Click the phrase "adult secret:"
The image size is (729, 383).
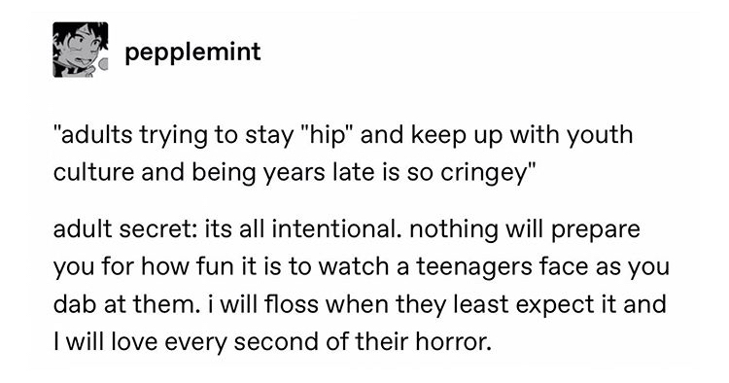[125, 229]
